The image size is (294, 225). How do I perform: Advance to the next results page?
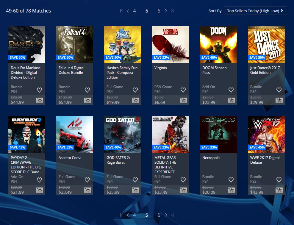tap(166, 10)
